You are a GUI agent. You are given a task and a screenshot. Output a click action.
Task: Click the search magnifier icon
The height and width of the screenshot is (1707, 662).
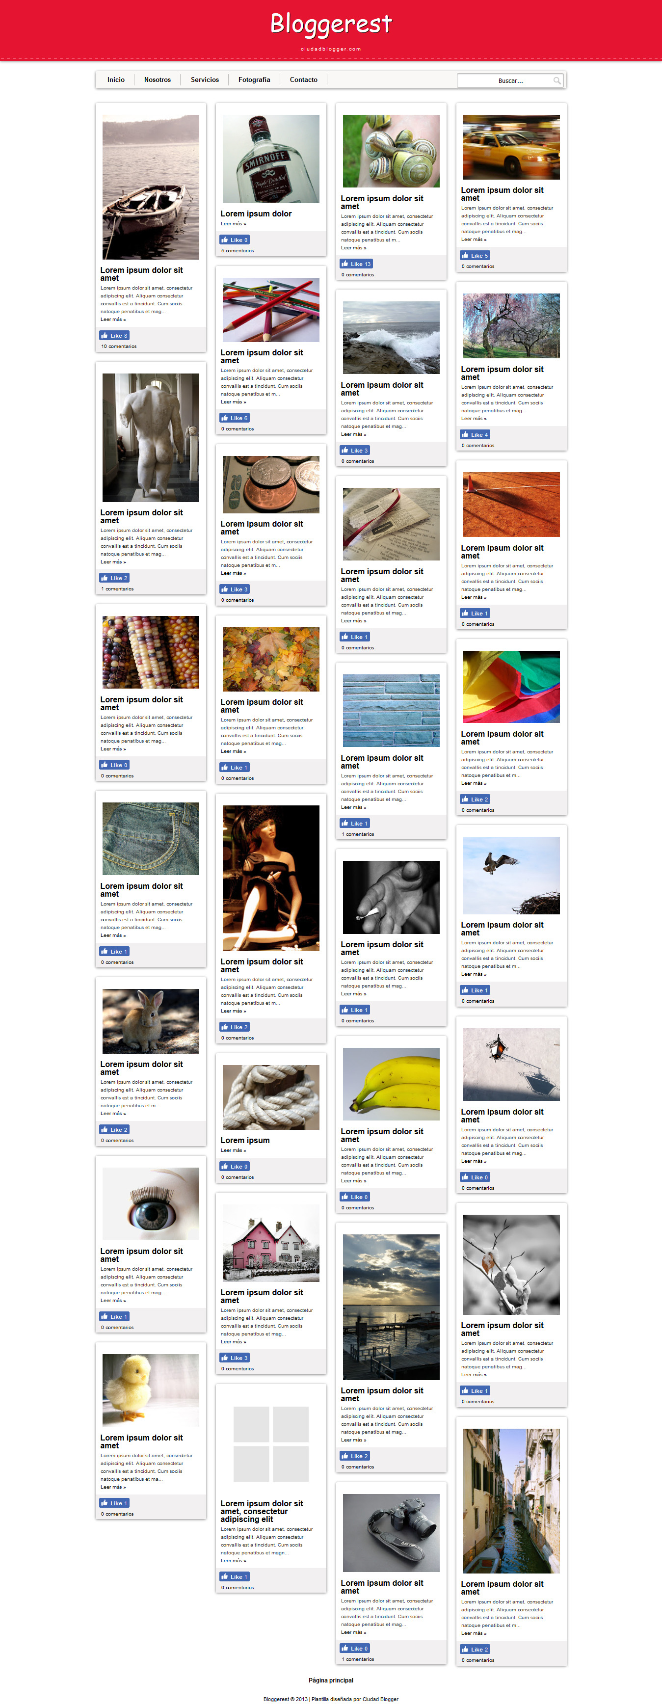(x=556, y=80)
